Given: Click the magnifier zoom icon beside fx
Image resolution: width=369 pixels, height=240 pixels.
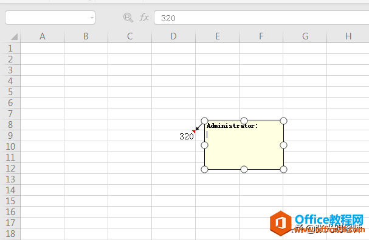Looking at the screenshot, I should pos(128,18).
